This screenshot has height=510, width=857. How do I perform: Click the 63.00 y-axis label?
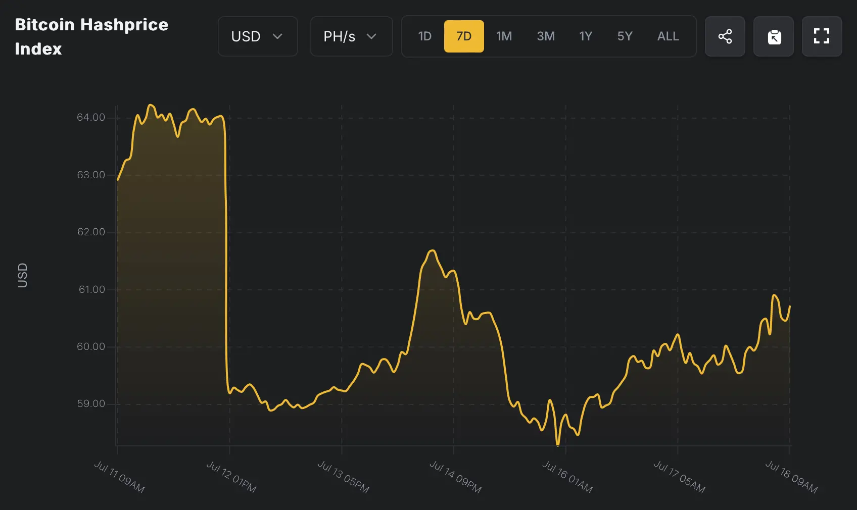coord(91,175)
